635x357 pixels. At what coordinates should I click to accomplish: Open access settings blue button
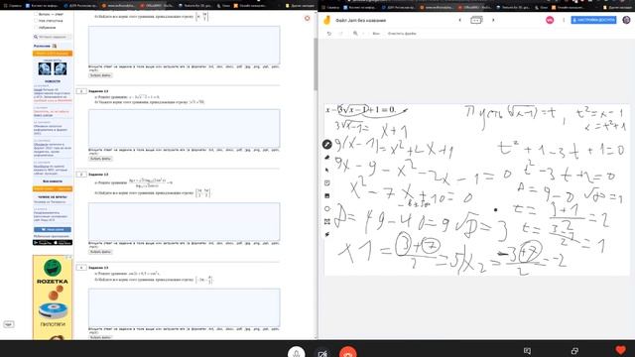pyautogui.click(x=593, y=20)
